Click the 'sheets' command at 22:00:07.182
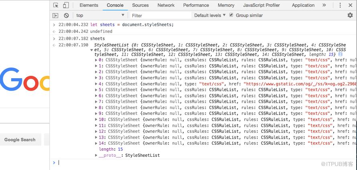 [97, 38]
